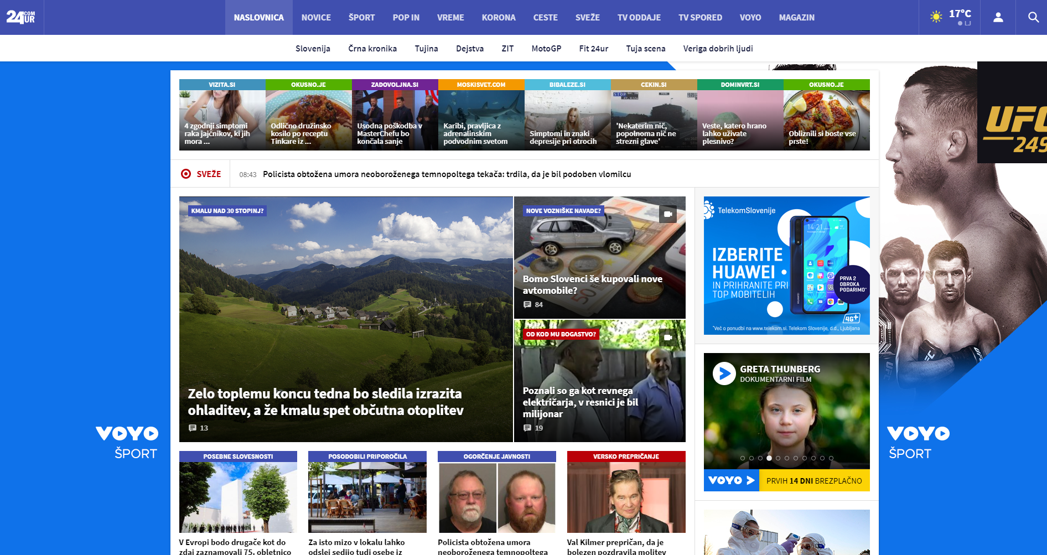Select the first carousel dot in VOYO widget

pyautogui.click(x=743, y=458)
